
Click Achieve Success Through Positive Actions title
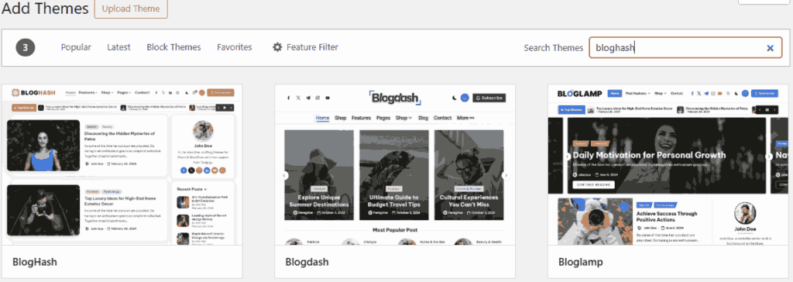pos(667,217)
